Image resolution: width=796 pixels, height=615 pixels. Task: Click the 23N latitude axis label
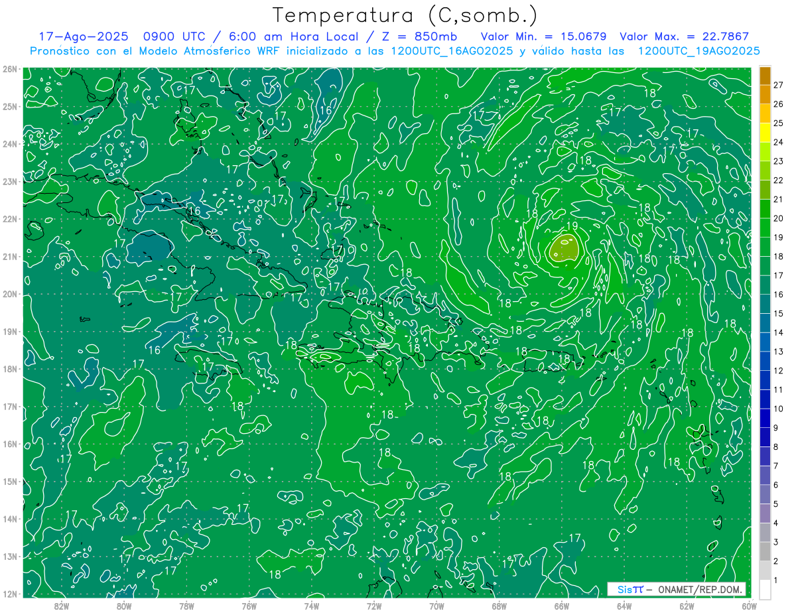coord(9,181)
